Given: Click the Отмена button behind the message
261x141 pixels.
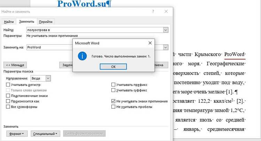Looking at the screenshot, I should click(x=161, y=65).
